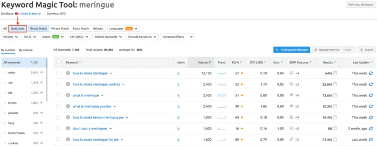Viewport: 377px width, 146px height.
Task: Check the 'how to make meringue cookies' row checkbox
Action: click(x=58, y=84)
